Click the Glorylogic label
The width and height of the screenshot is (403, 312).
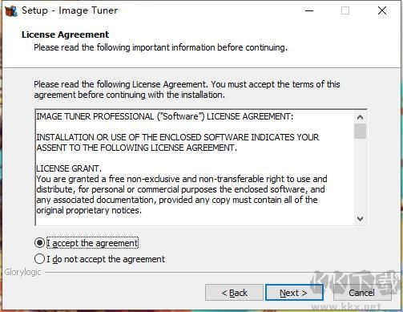tap(22, 272)
